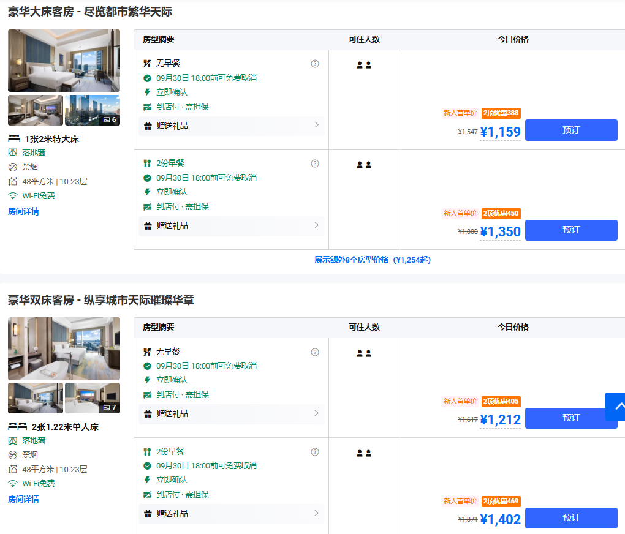Image resolution: width=625 pixels, height=534 pixels.
Task: Click gift icon in first 赠送礼品 row
Action: [148, 126]
